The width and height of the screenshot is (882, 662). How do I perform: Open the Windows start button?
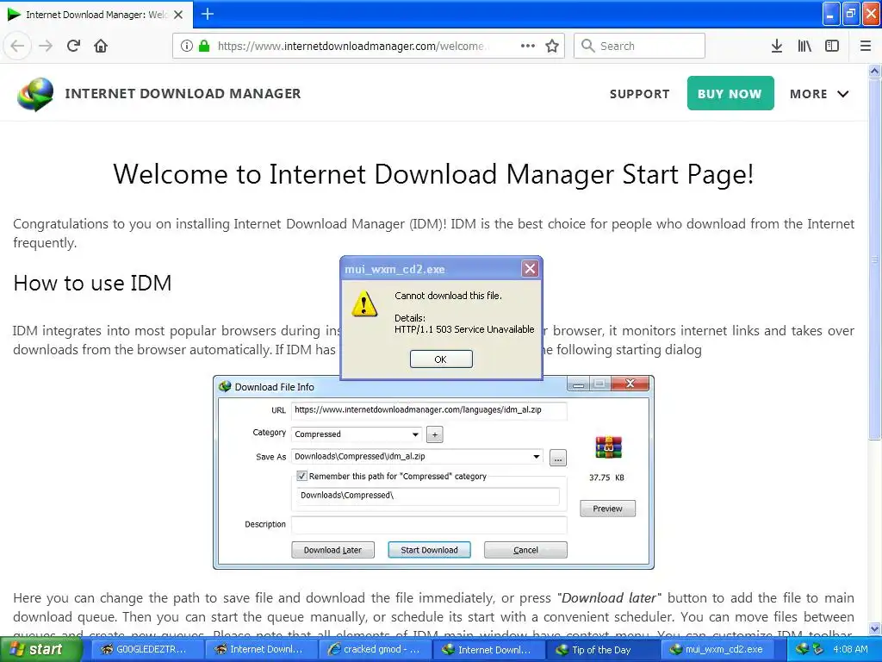40,649
